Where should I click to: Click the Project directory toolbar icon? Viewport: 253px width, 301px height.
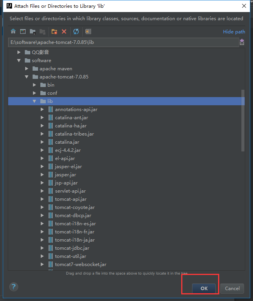33,32
